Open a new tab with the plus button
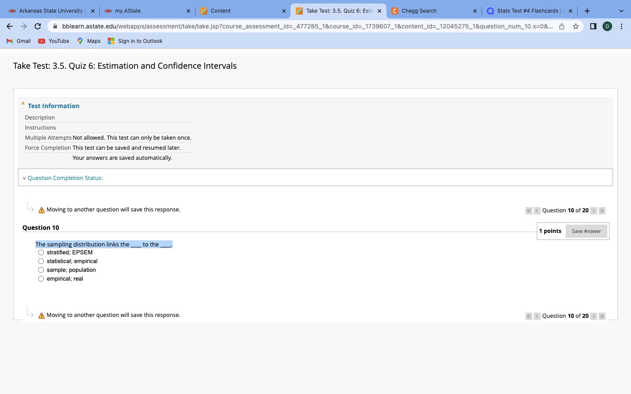The height and width of the screenshot is (394, 631). click(587, 11)
